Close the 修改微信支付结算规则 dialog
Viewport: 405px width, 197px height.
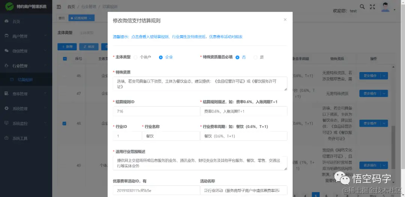click(x=285, y=20)
